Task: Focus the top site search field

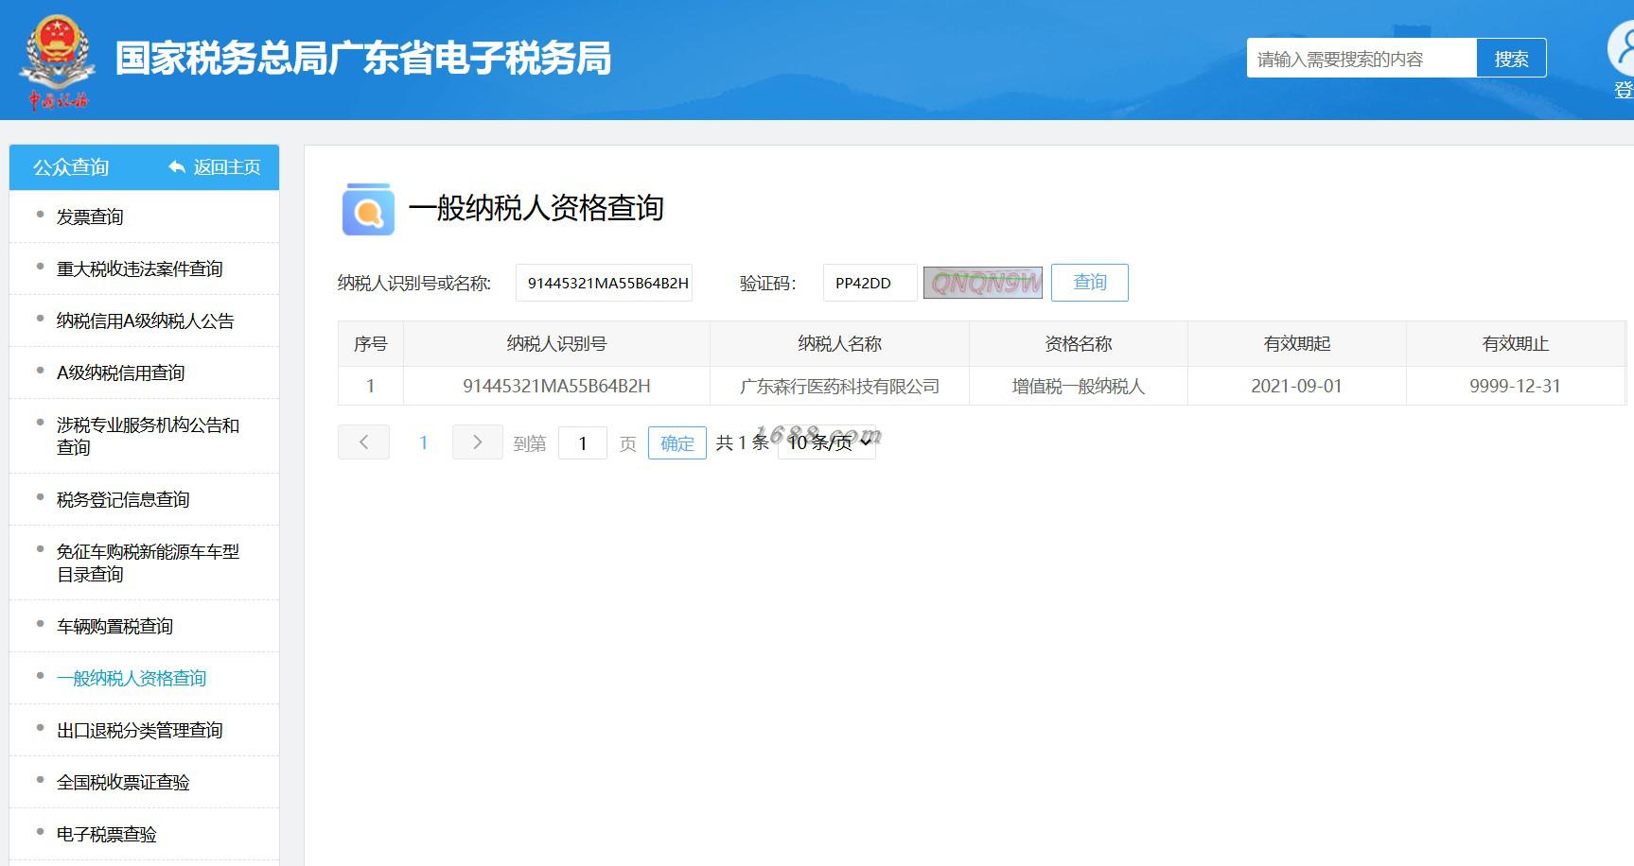Action: pos(1362,59)
